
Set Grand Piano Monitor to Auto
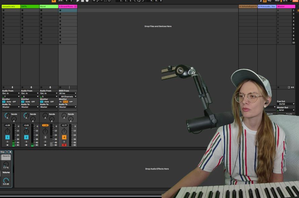[x=66, y=102]
